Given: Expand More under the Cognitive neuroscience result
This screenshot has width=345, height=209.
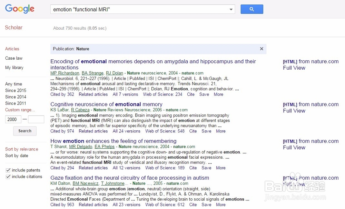Looking at the screenshot, I should point(221,131).
